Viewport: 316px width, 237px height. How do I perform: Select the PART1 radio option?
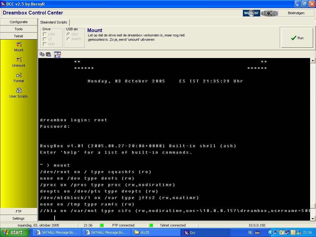(x=68, y=39)
